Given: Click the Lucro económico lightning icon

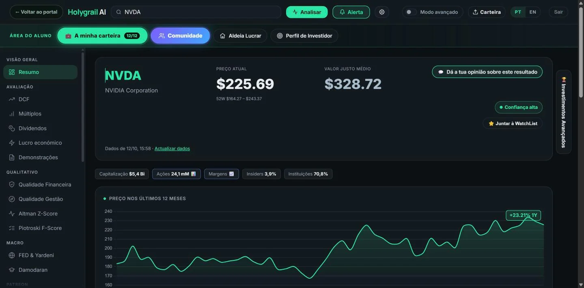Looking at the screenshot, I should (12, 143).
